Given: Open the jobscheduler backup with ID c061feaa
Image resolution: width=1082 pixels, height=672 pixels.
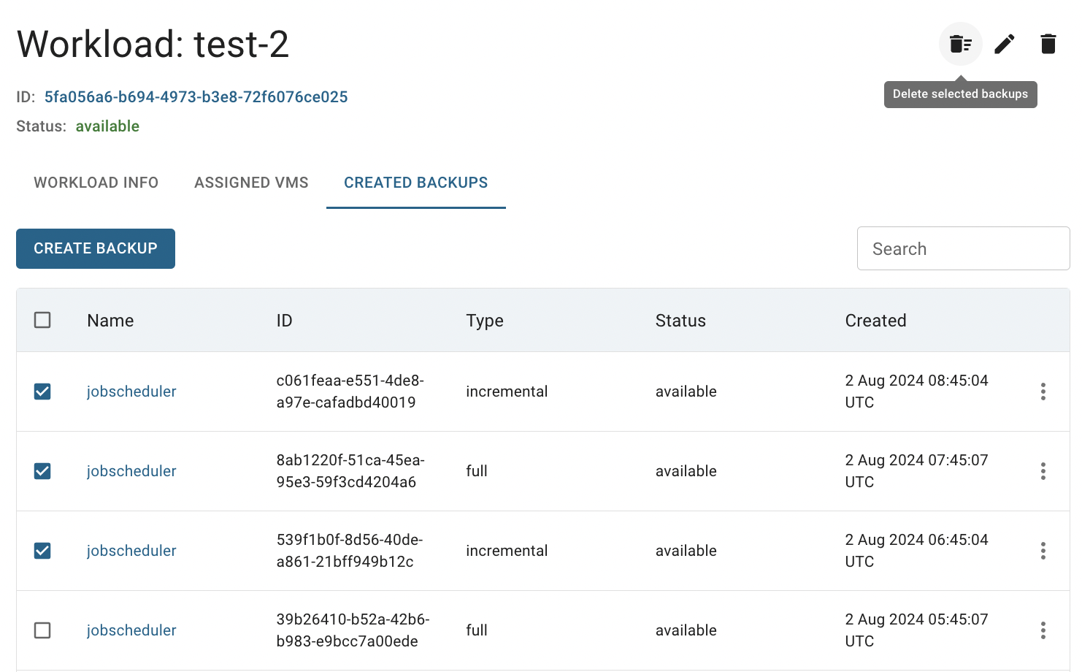Looking at the screenshot, I should pos(131,392).
